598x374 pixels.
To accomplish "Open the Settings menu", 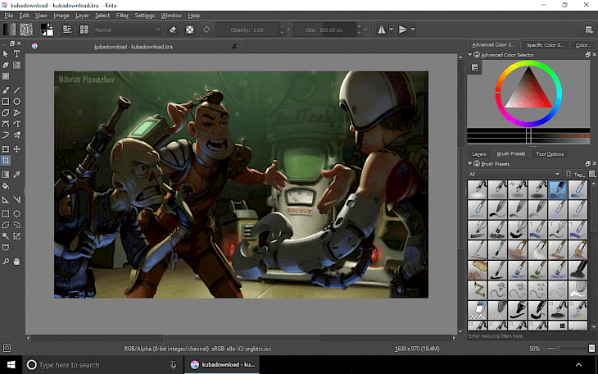I will (144, 16).
